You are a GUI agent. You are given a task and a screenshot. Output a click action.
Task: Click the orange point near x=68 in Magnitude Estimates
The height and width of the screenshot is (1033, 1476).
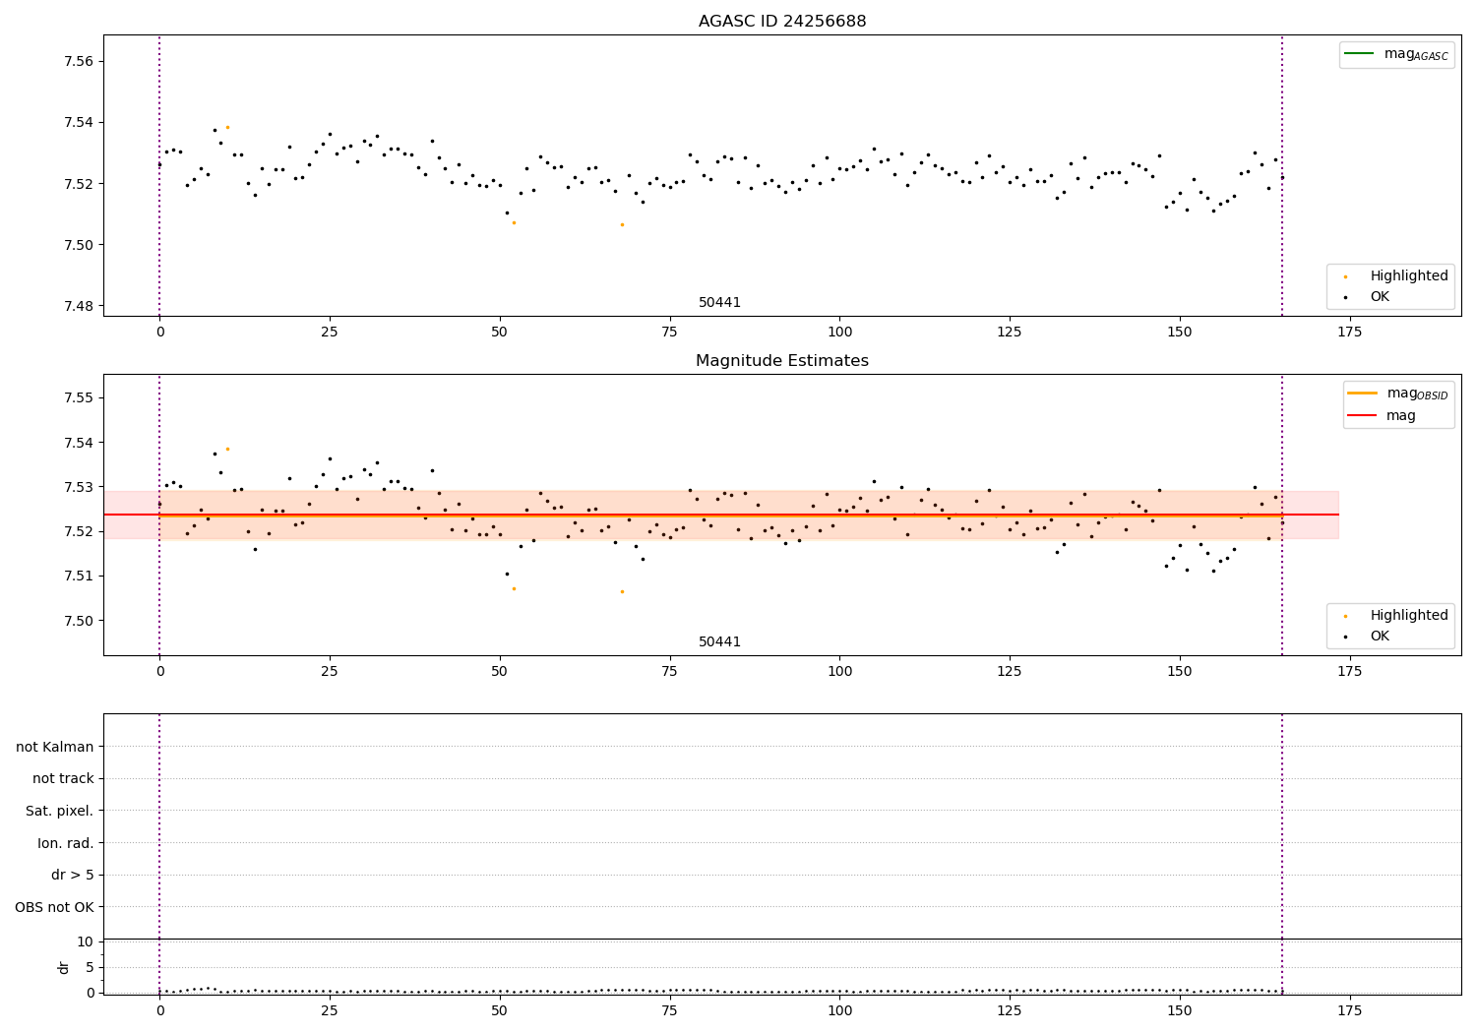point(622,591)
